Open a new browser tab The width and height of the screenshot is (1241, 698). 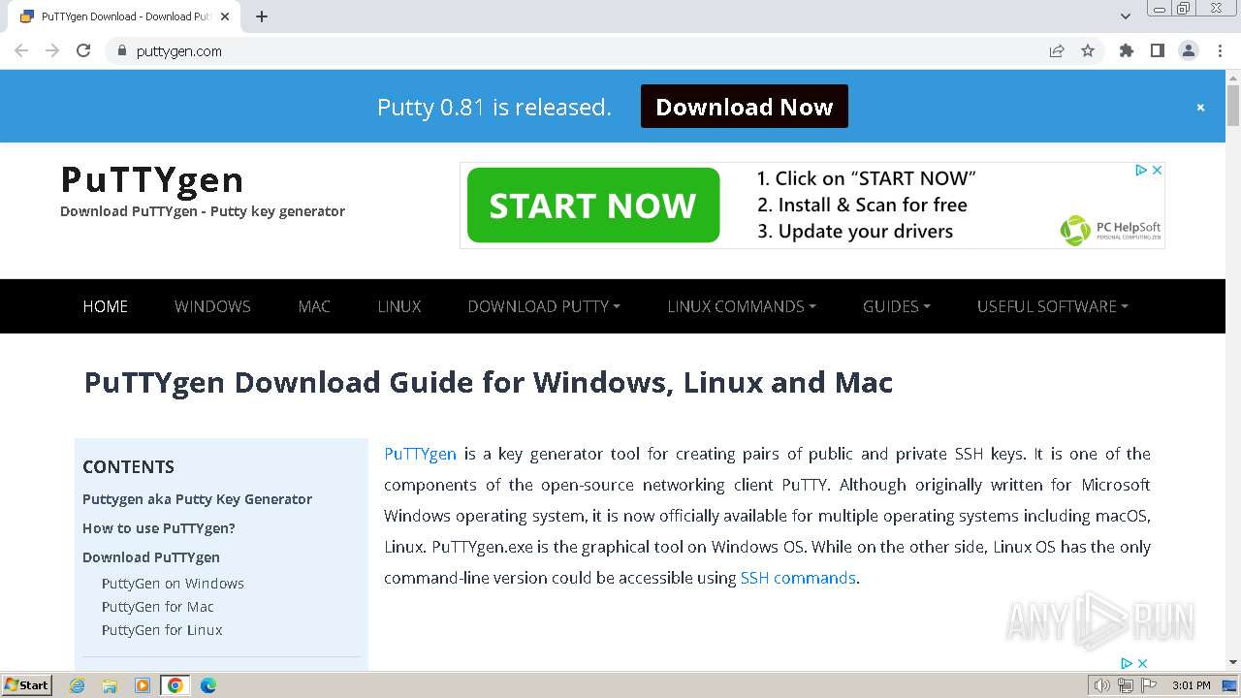point(262,16)
